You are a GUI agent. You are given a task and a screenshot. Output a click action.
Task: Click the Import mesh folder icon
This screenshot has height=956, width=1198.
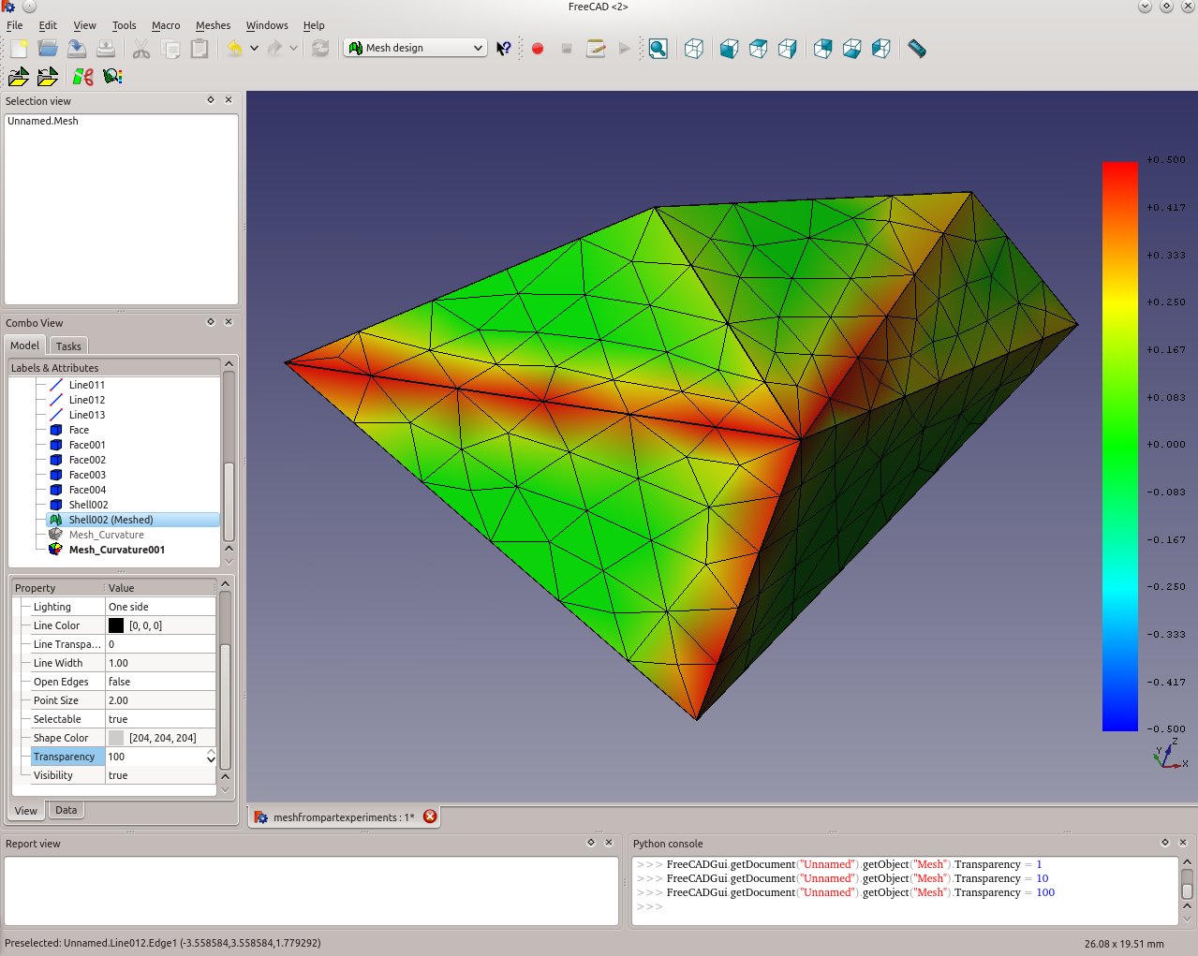19,77
